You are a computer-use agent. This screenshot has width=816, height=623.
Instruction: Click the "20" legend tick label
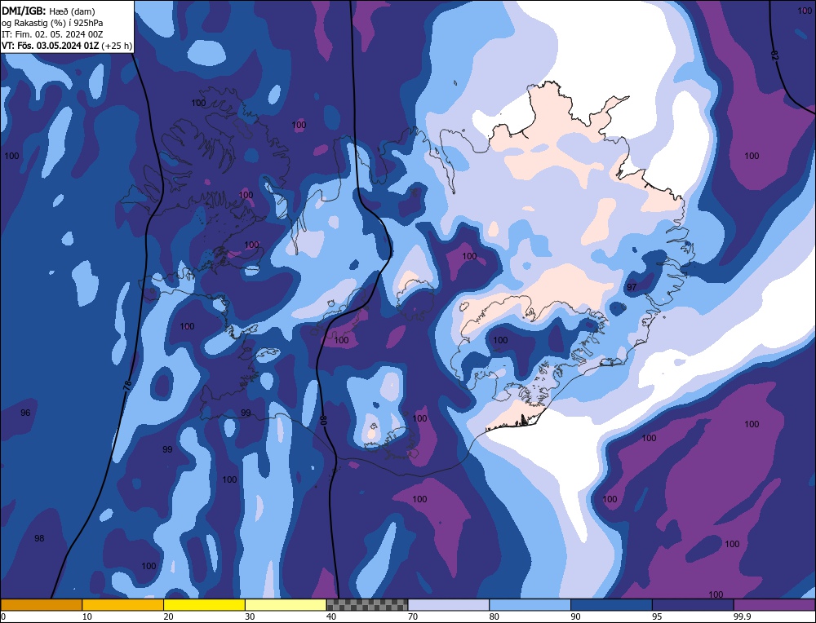tap(169, 616)
